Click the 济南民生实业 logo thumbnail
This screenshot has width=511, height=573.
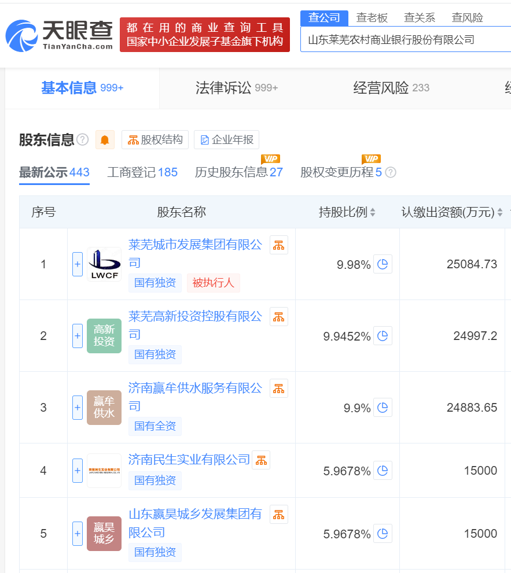[x=104, y=471]
